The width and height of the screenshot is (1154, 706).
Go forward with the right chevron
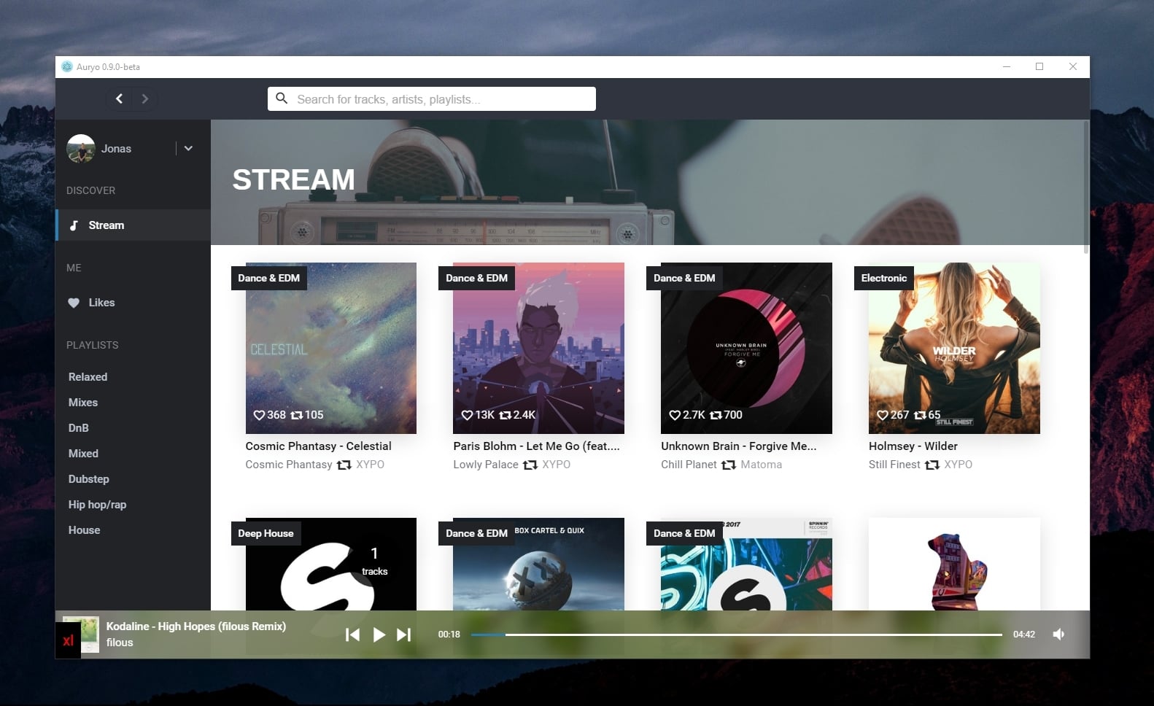pos(144,98)
